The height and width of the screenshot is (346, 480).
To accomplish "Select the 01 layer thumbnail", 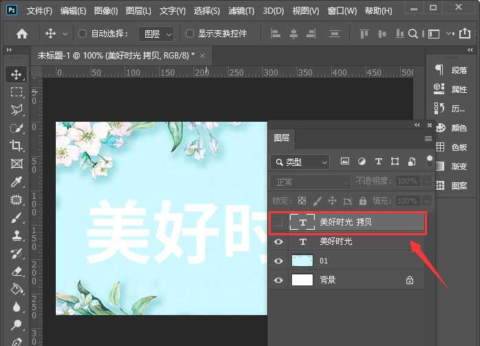I will (302, 261).
